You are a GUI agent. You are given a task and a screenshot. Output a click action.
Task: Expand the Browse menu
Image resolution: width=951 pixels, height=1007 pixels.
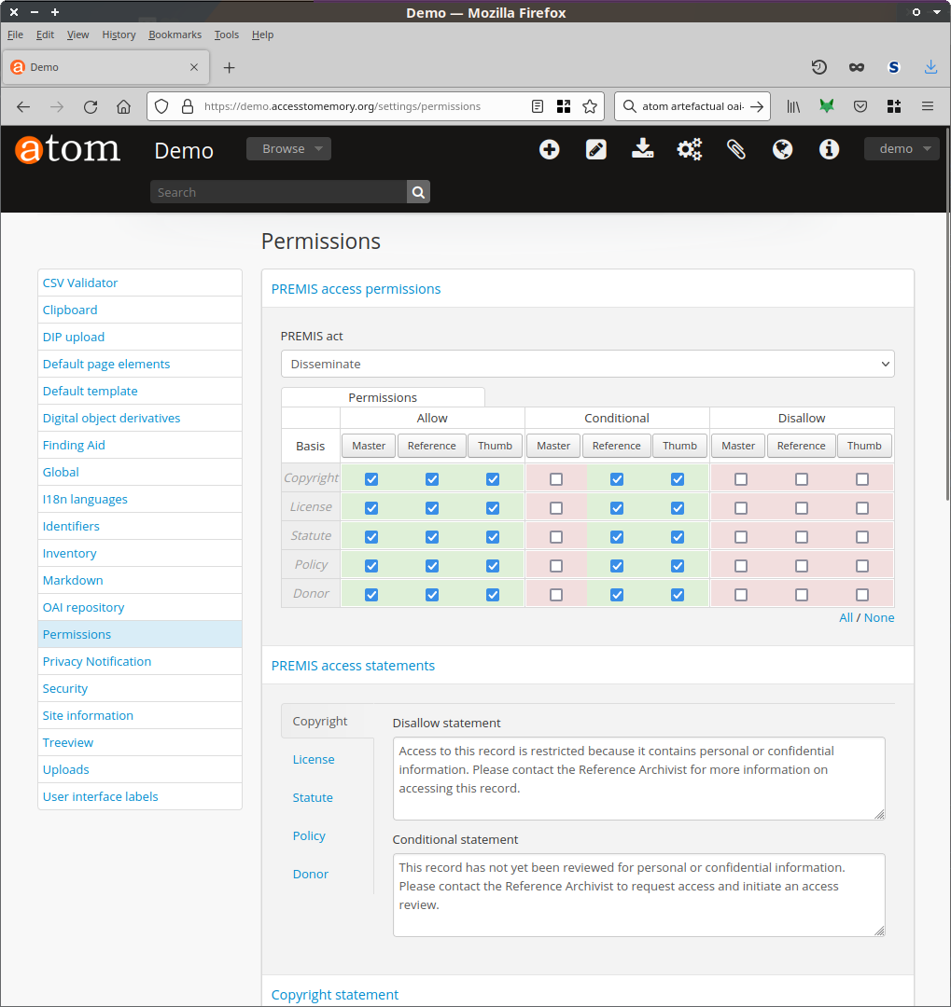pyautogui.click(x=288, y=149)
